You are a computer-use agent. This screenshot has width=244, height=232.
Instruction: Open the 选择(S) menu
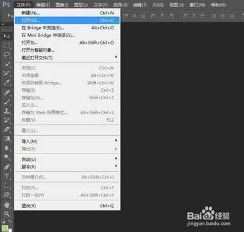click(120, 5)
